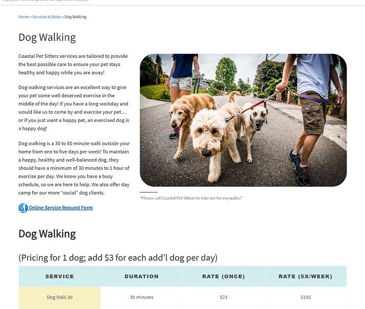
Task: Click the top Dog Walking page title
Action: (x=47, y=37)
